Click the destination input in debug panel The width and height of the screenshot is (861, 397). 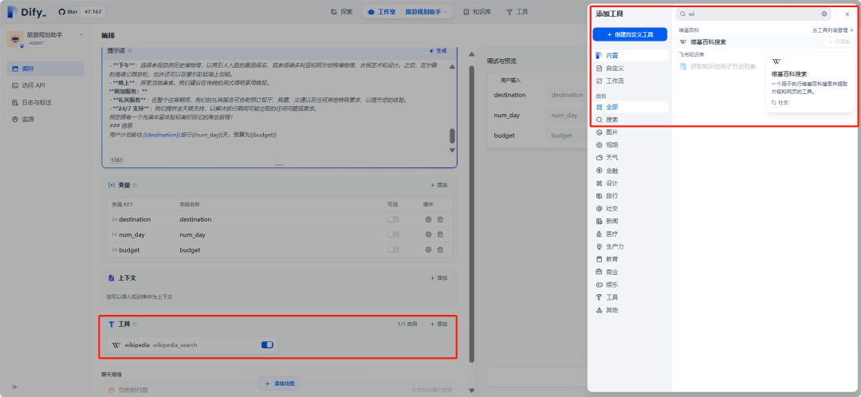565,95
